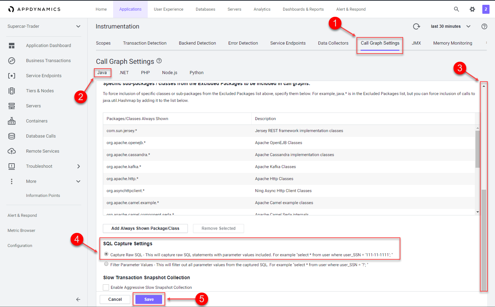Click the Service Endpoints sidebar icon
Viewport: 495px width, 307px height.
pyautogui.click(x=12, y=76)
